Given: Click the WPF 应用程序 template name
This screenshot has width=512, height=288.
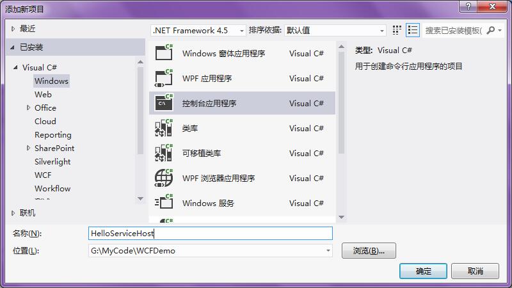Looking at the screenshot, I should pos(207,78).
